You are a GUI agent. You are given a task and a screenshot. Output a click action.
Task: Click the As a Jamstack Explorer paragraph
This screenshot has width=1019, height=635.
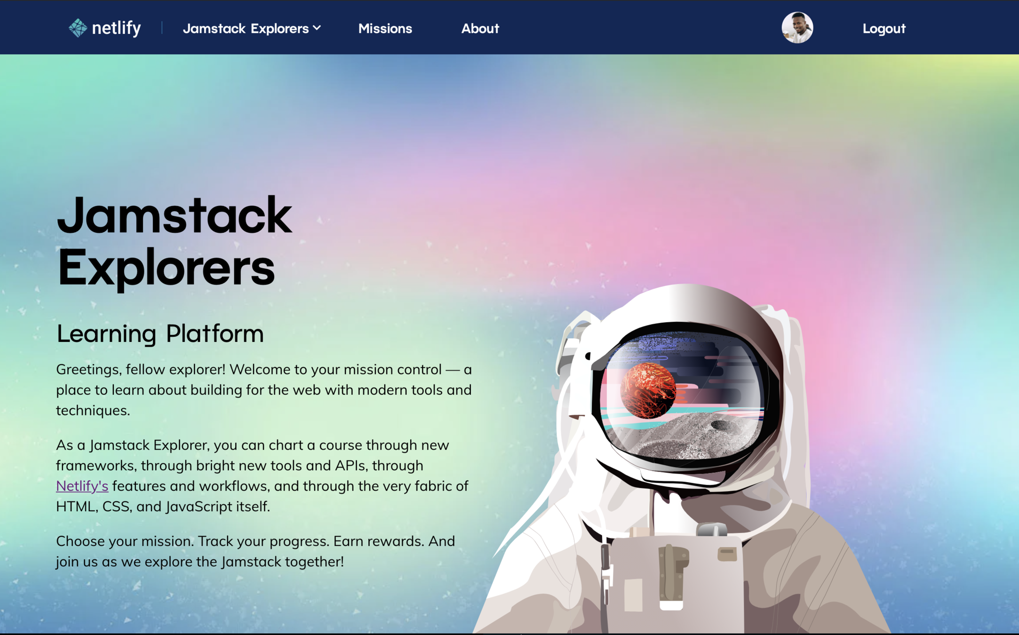point(262,476)
